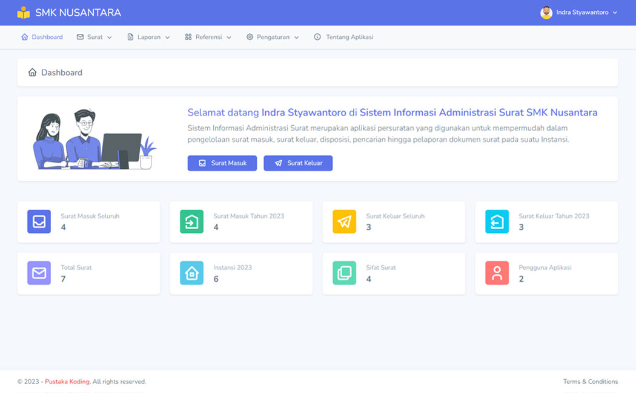Open the Referensi dropdown menu
The height and width of the screenshot is (393, 636).
coord(208,37)
